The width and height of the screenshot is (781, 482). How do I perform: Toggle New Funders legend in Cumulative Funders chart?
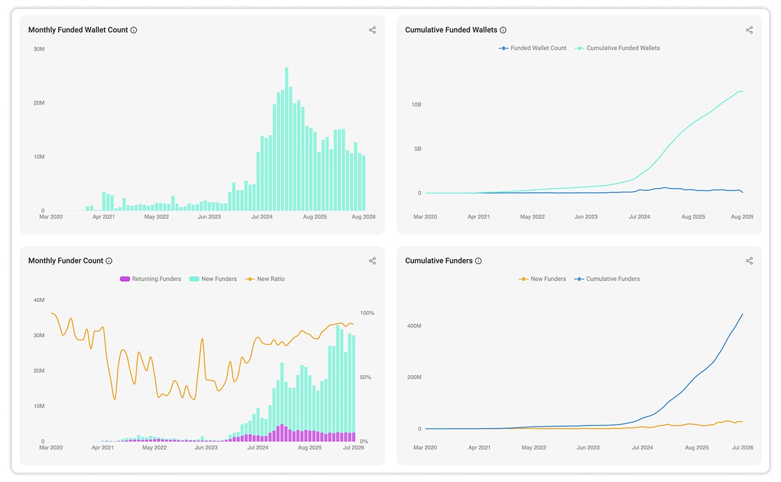542,279
